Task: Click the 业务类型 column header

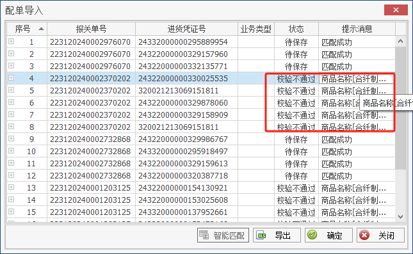Action: pos(256,29)
